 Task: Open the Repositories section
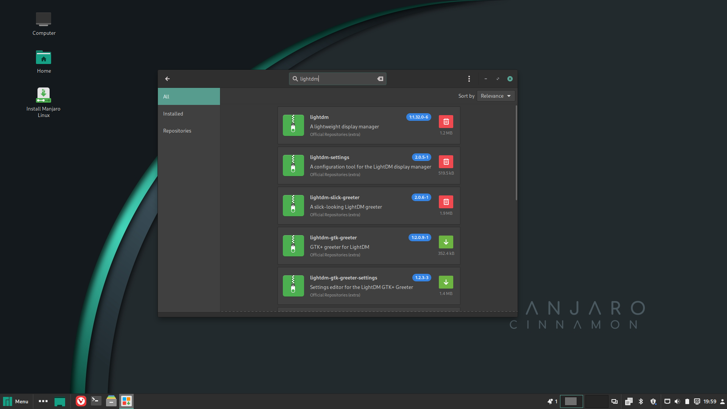click(177, 131)
